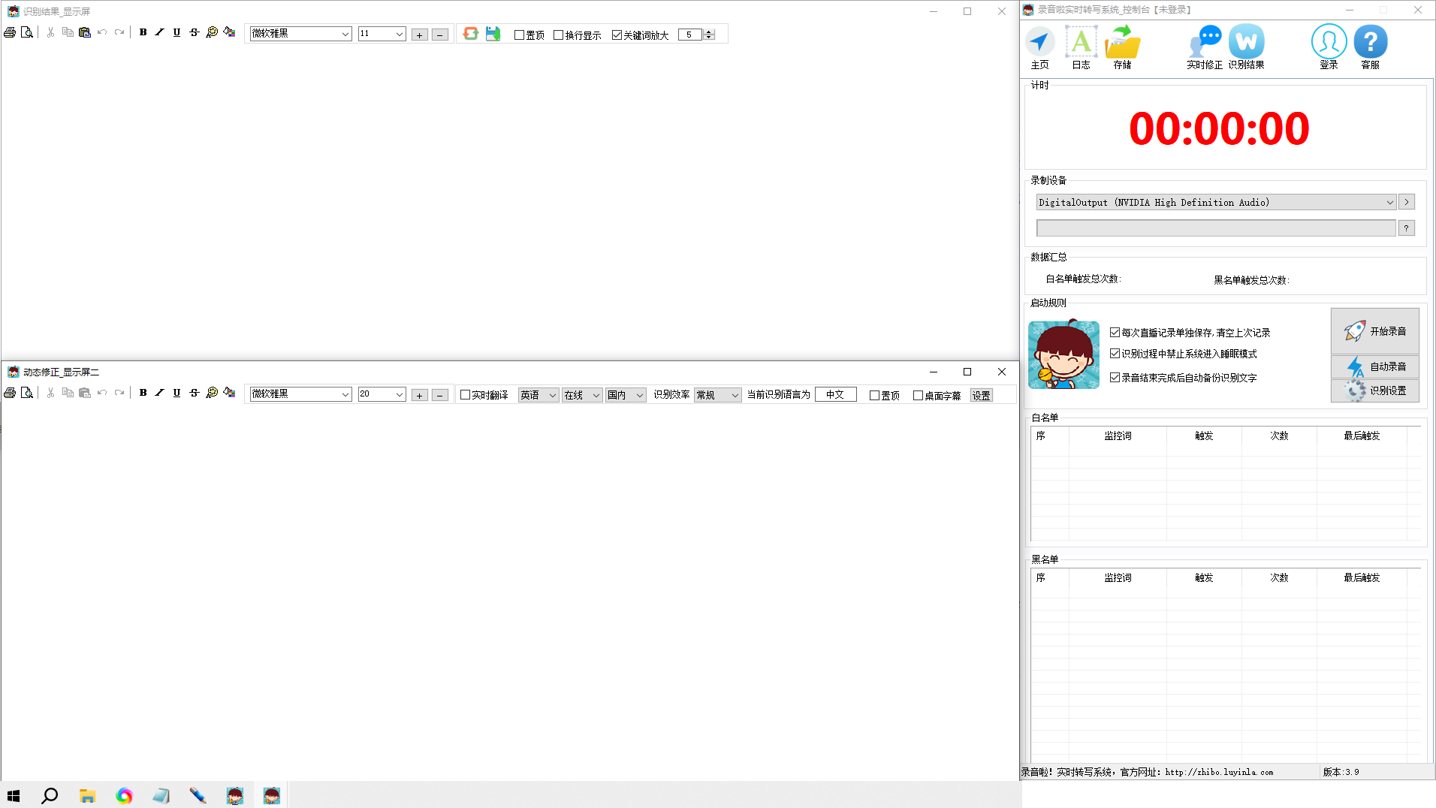Uncheck 识别过程中禁止系统进入睡眠模式 option

point(1115,353)
